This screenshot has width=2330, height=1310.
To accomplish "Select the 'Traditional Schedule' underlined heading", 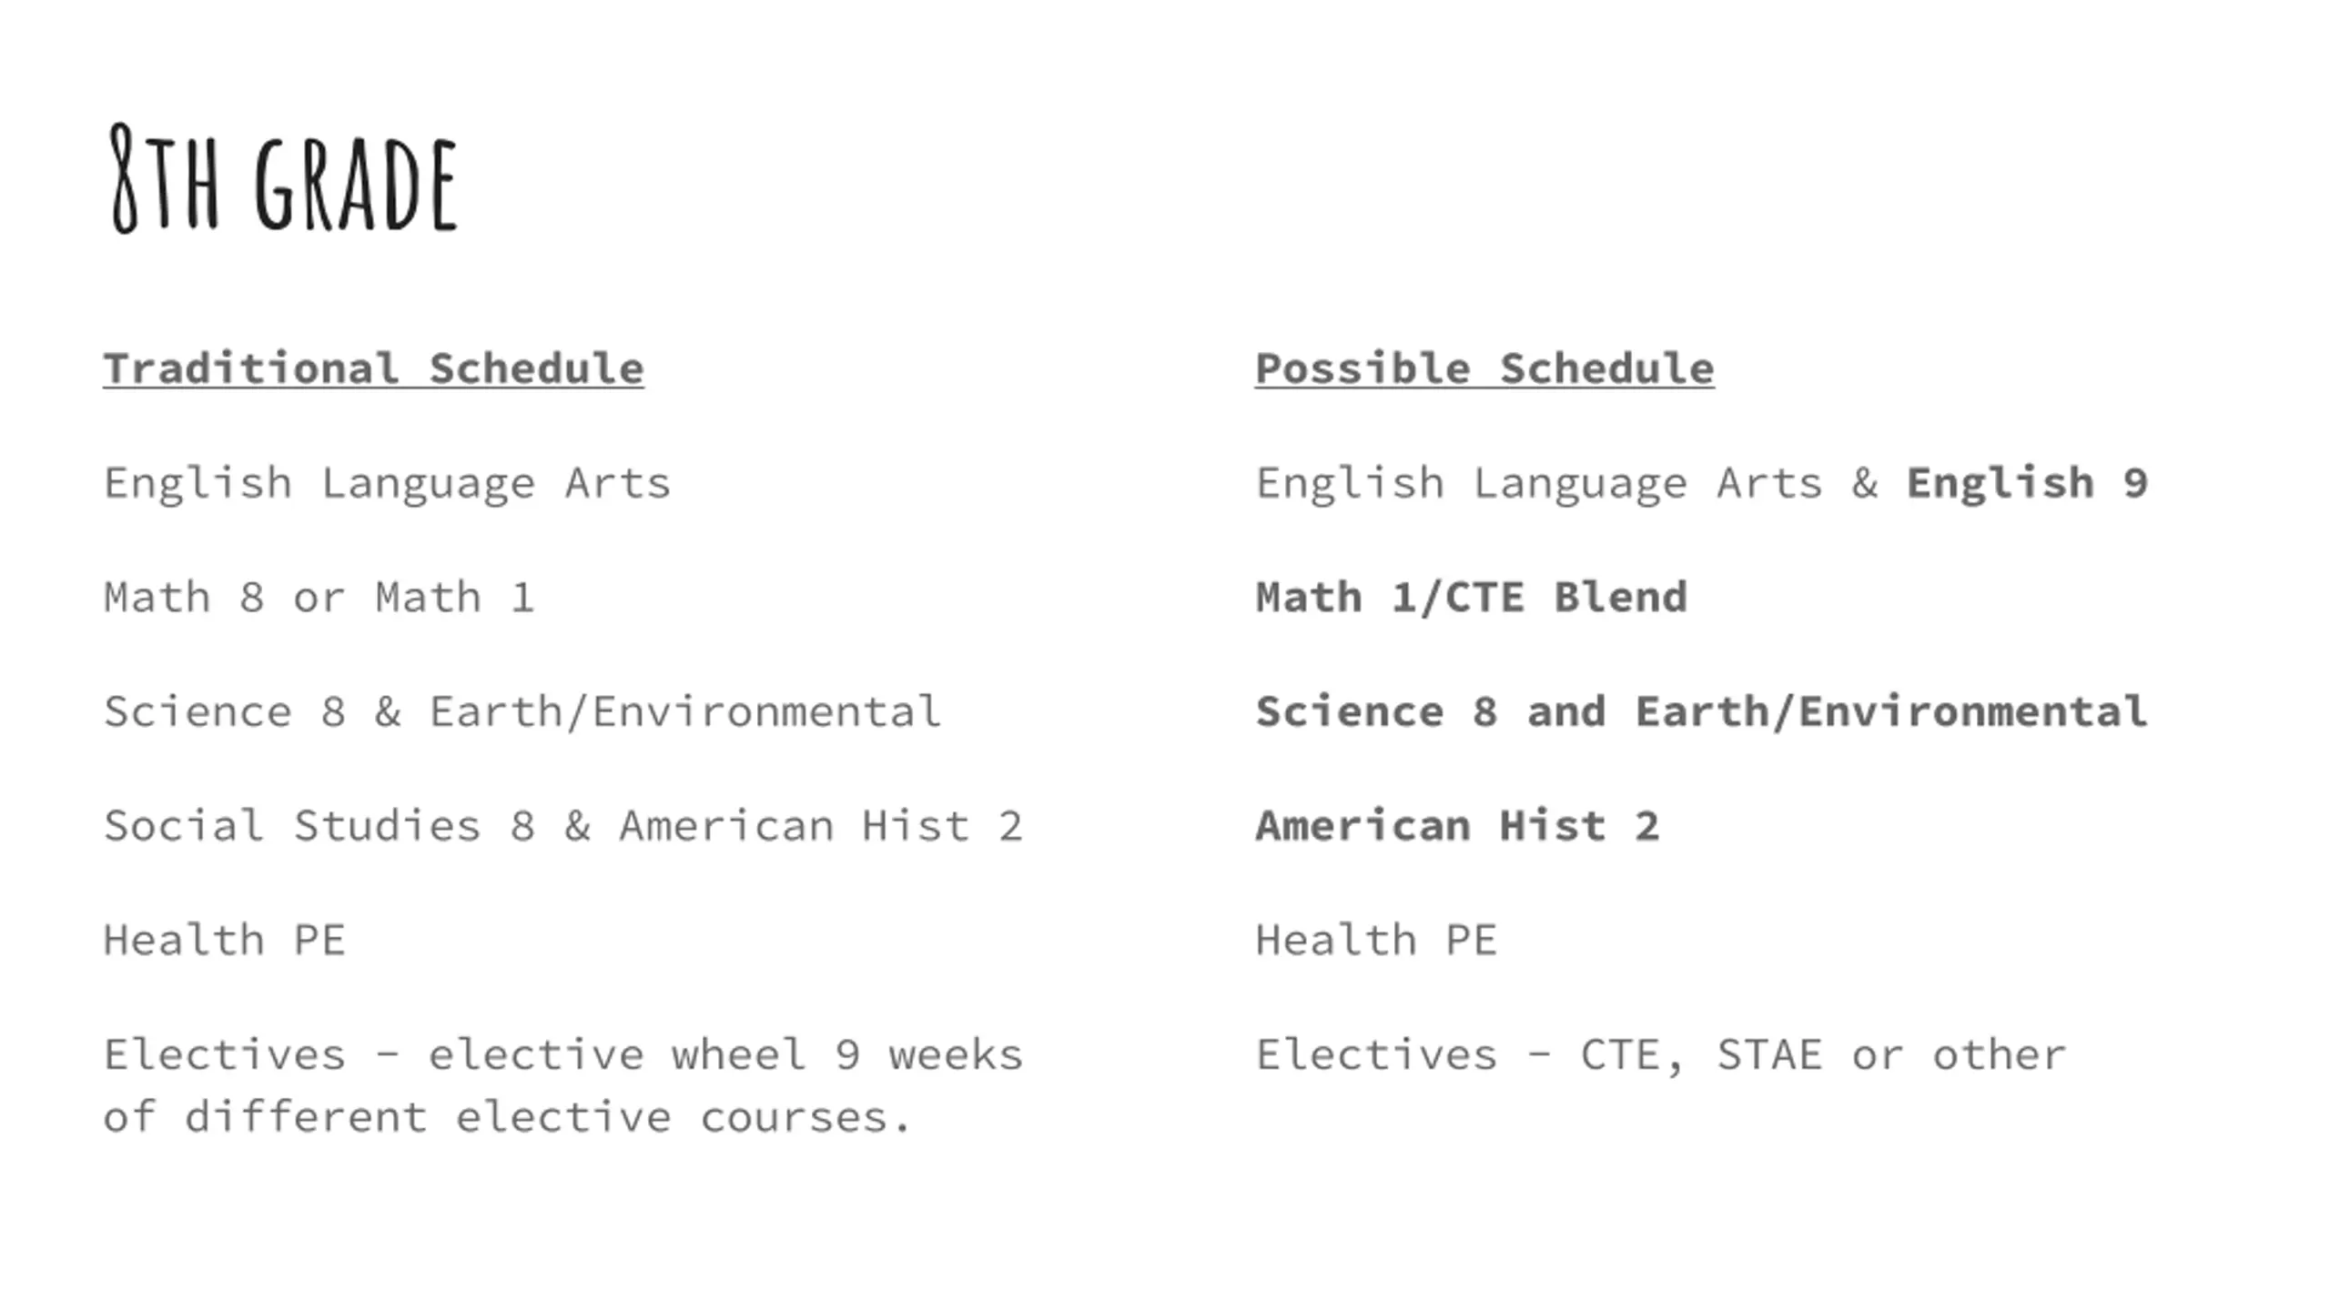I will pos(373,369).
